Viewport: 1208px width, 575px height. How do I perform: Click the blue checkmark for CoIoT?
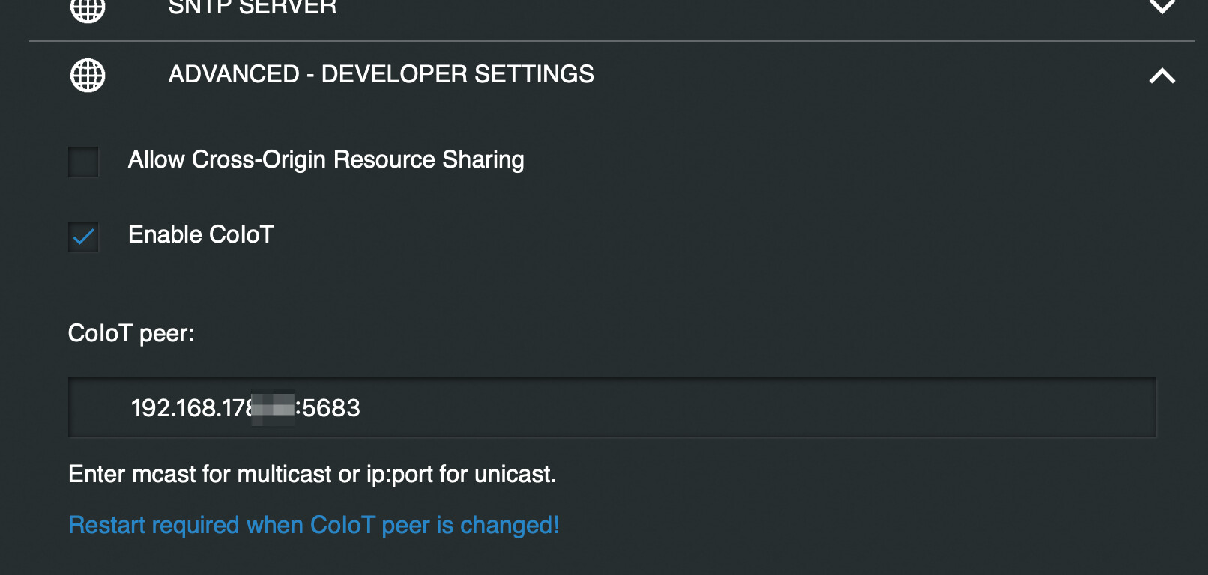(x=83, y=237)
